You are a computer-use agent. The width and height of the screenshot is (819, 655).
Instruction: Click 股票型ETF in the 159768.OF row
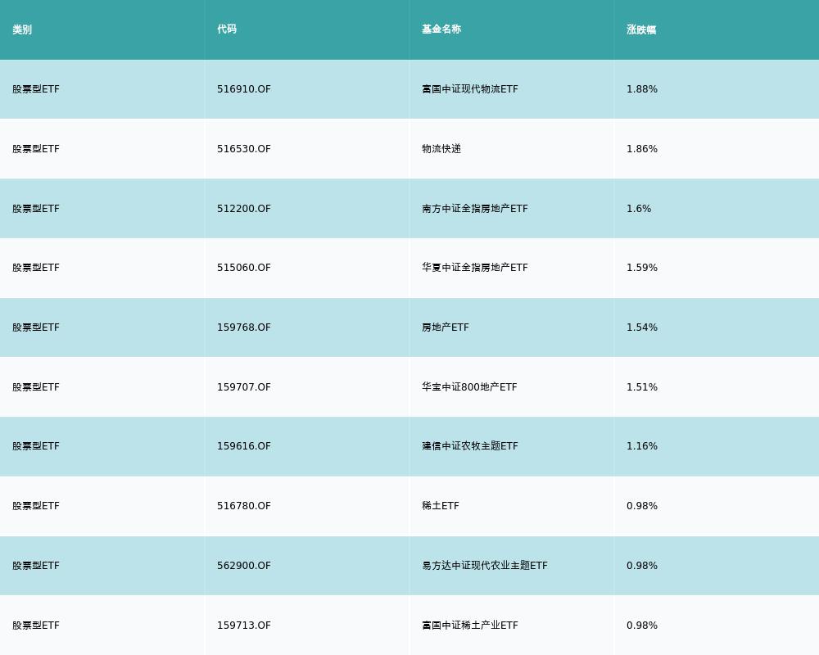click(x=36, y=327)
